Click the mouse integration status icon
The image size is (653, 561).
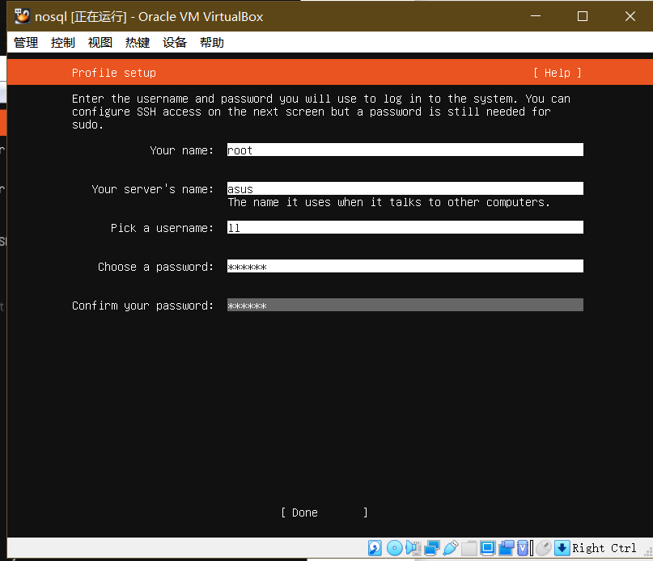click(544, 548)
